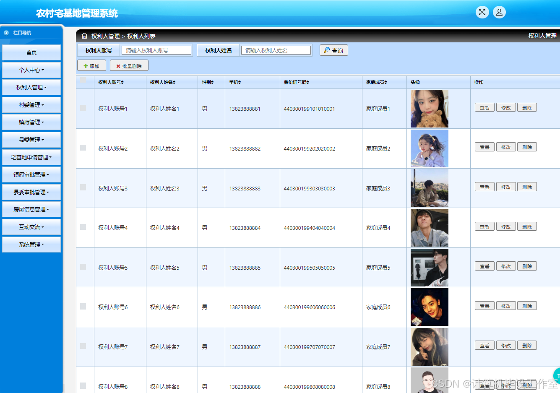Toggle the select-all checkbox in table header
This screenshot has height=393, width=560.
pos(83,80)
